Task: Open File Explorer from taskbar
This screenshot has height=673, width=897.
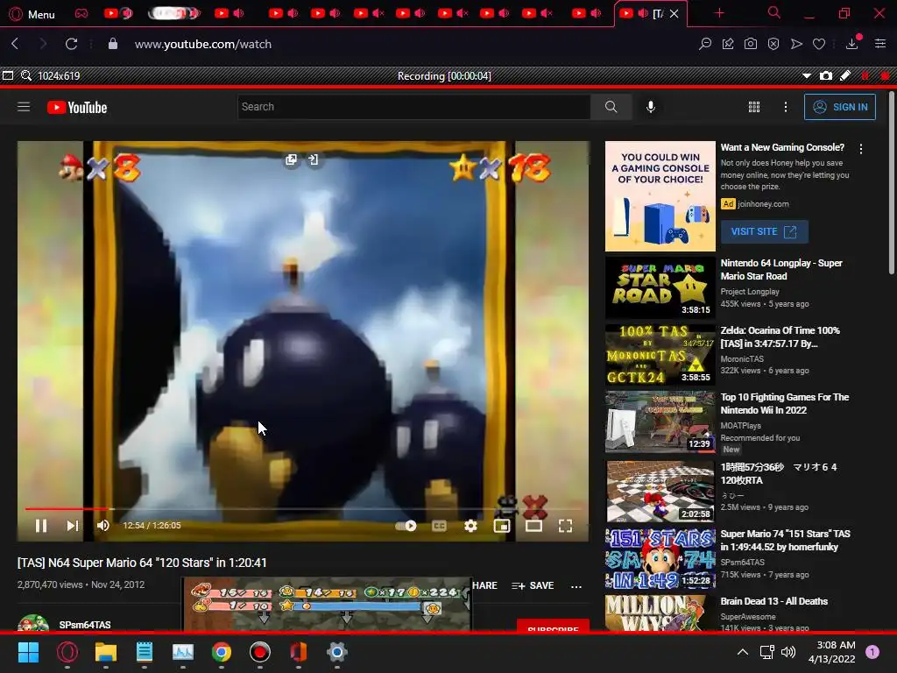Action: (x=106, y=652)
